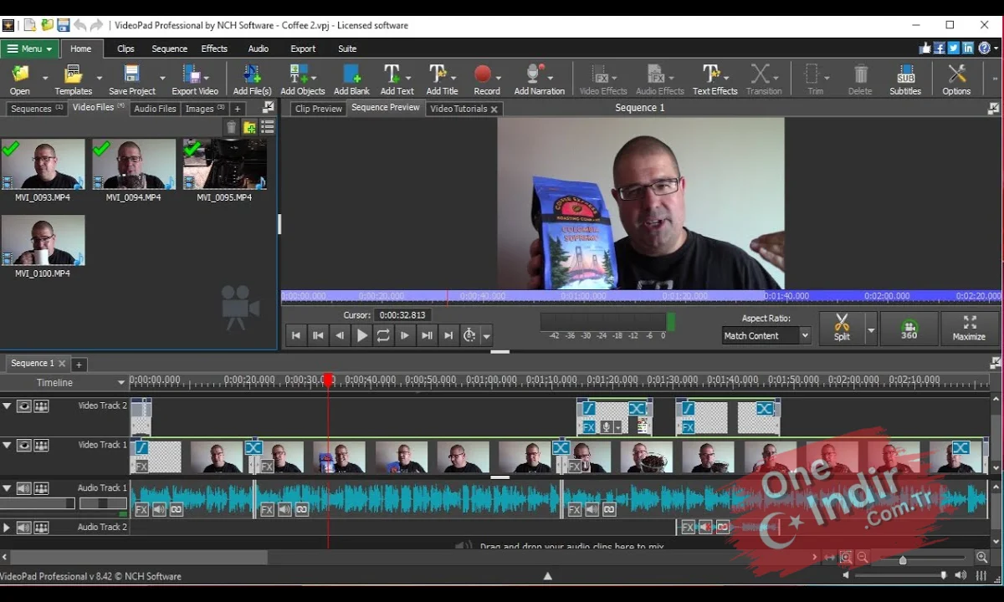The height and width of the screenshot is (602, 1004).
Task: Collapse Audio Track 1 with its triangle
Action: click(x=7, y=488)
